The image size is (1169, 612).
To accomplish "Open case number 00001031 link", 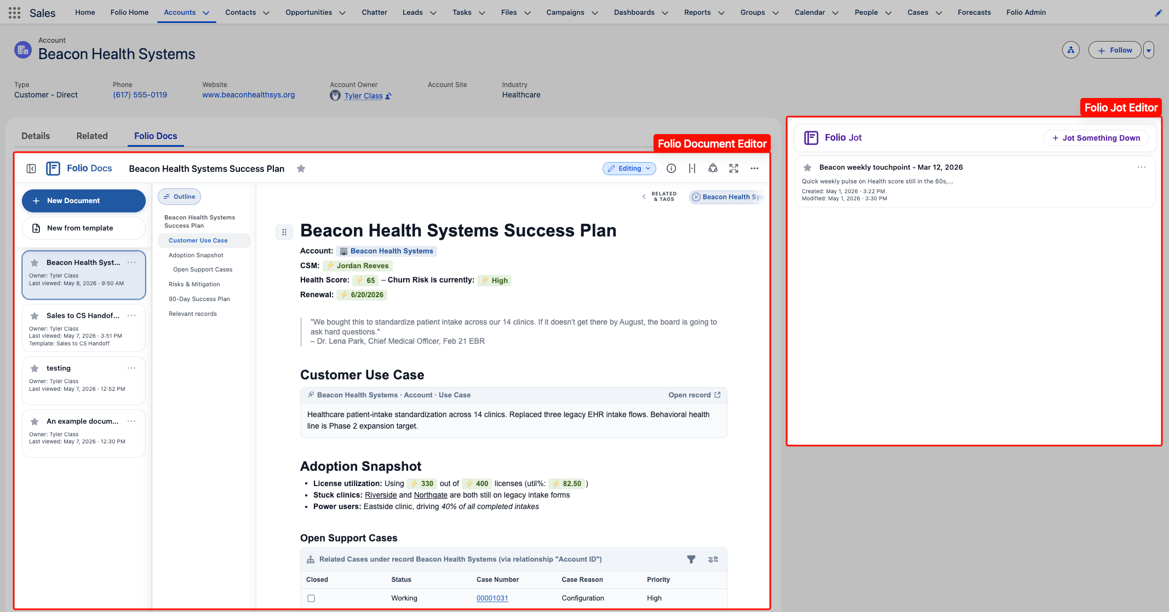I will (x=492, y=598).
